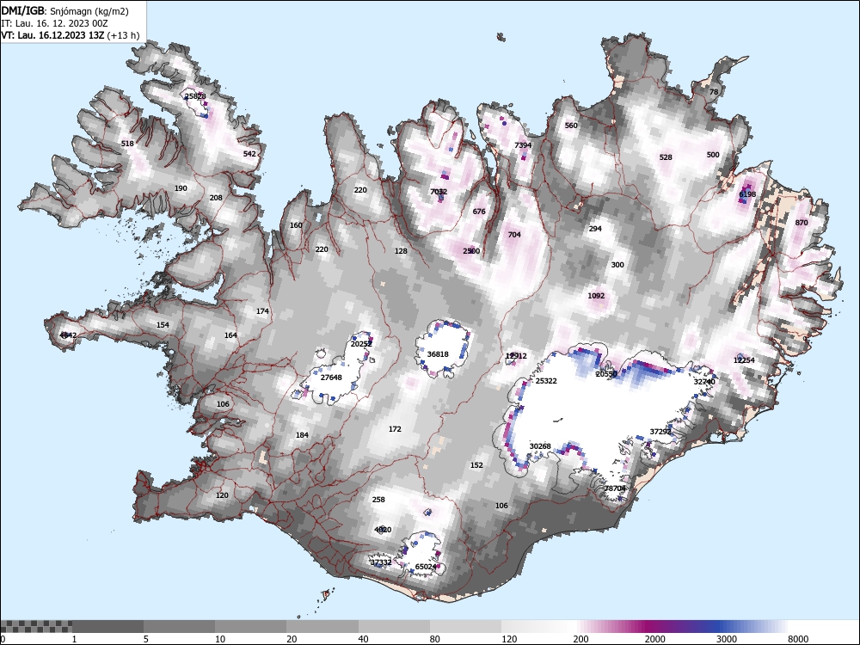Select the 4820 value label

point(383,530)
